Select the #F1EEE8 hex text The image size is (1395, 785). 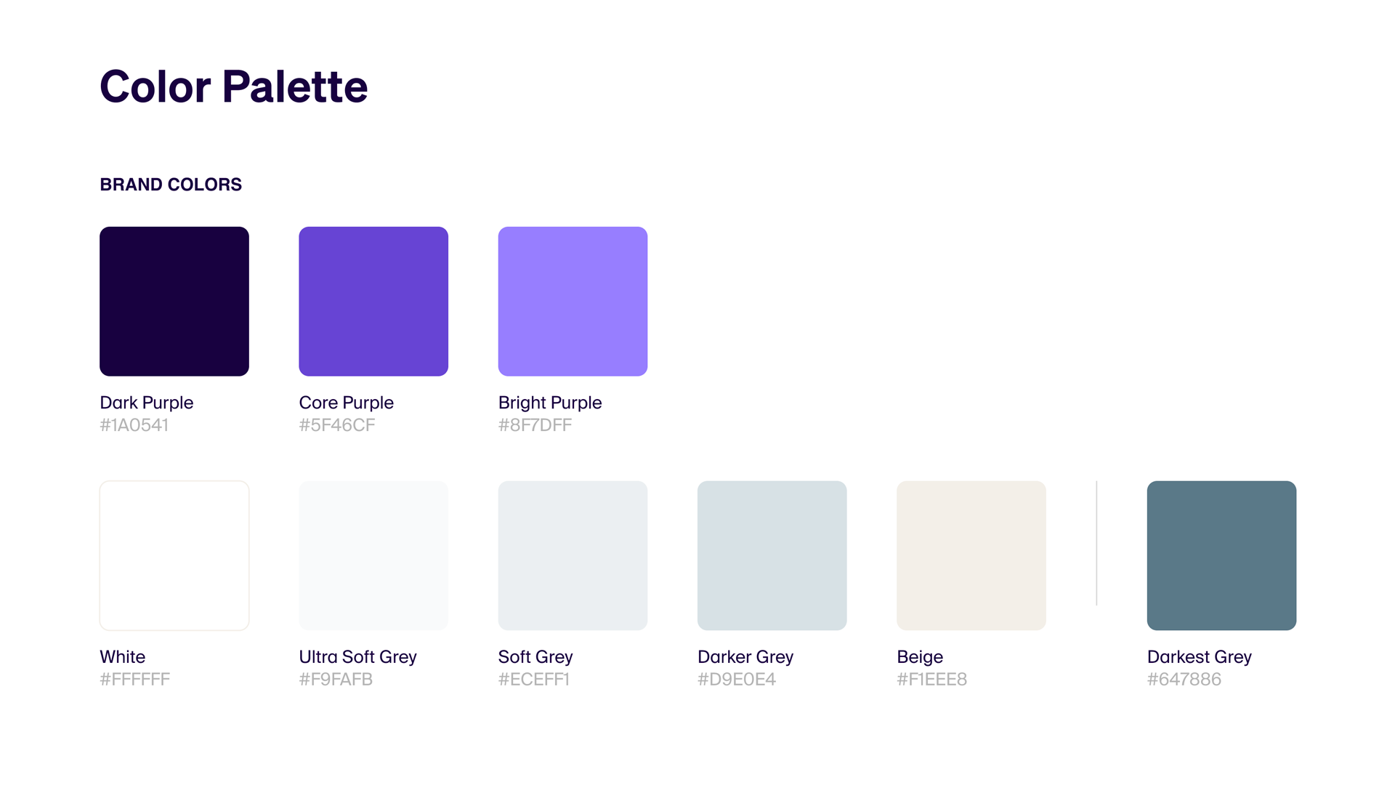coord(931,680)
